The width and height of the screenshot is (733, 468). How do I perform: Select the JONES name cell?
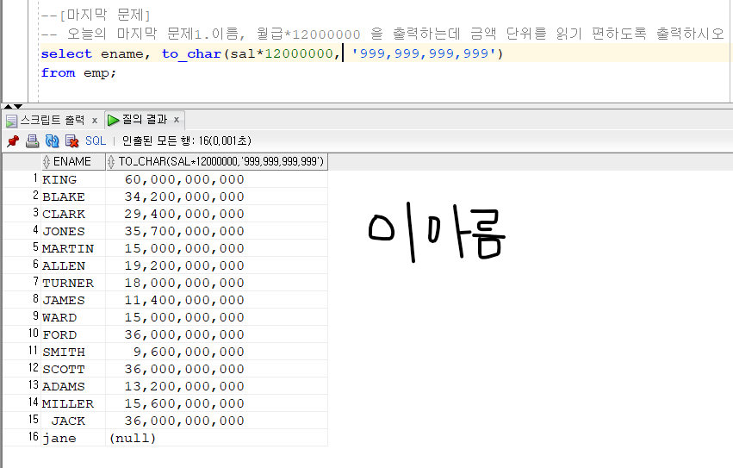pos(73,231)
